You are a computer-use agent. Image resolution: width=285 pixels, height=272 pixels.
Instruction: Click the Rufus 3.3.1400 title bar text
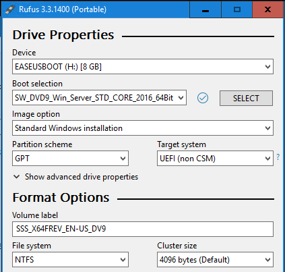point(63,9)
